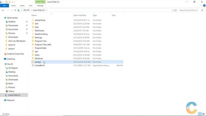Select the xampp folder
The height and width of the screenshot is (116, 206).
click(x=38, y=62)
